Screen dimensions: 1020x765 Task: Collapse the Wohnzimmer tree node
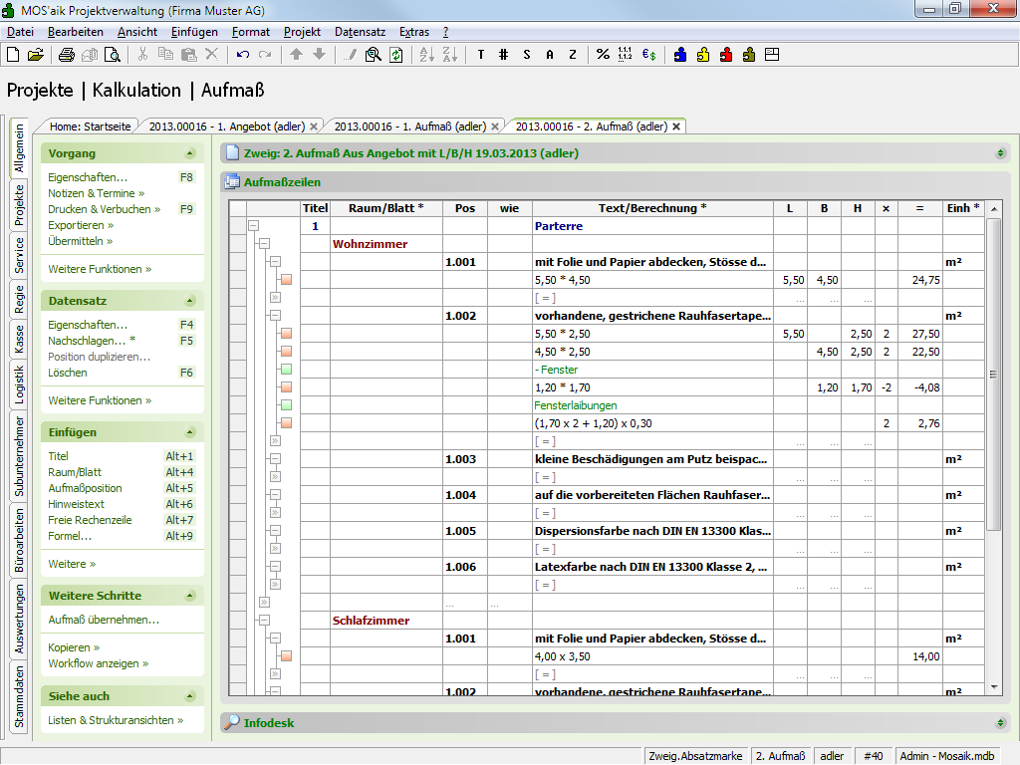[x=264, y=244]
